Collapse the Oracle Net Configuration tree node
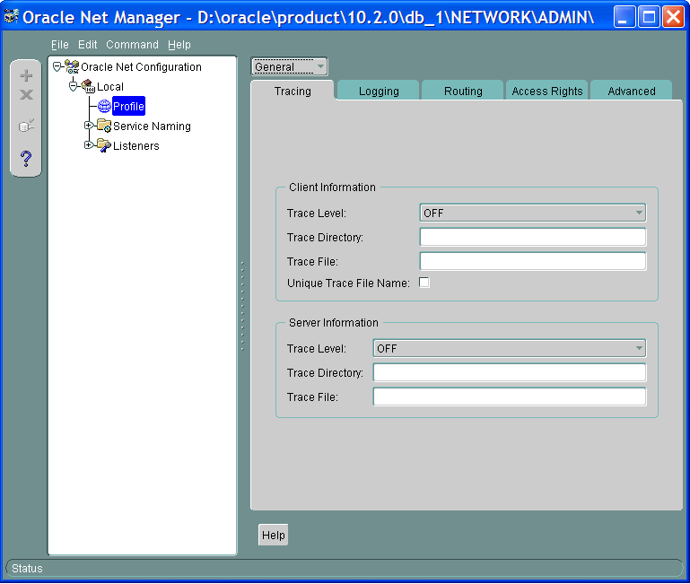690x584 pixels. point(57,67)
